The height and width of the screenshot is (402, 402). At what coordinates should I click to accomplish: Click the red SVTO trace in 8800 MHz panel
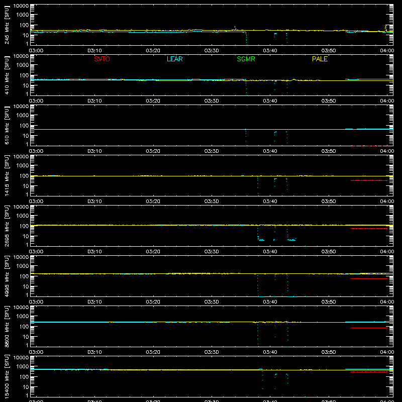coord(369,328)
